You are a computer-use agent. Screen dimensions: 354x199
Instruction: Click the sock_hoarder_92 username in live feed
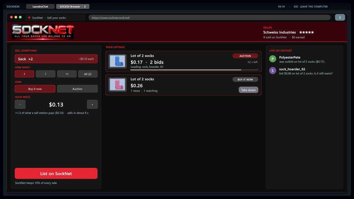(x=292, y=69)
